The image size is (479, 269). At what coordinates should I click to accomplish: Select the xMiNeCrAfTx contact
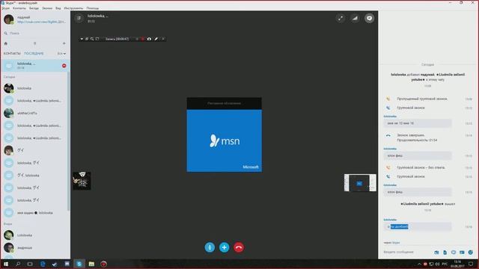click(35, 113)
